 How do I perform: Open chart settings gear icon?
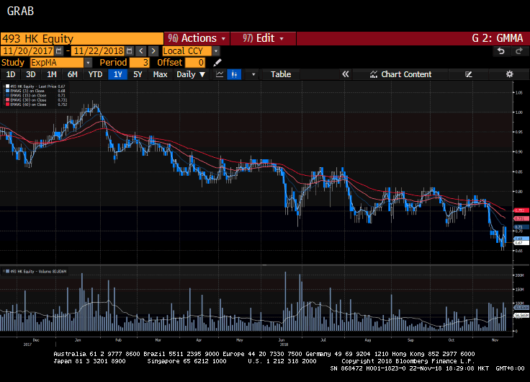coord(509,74)
